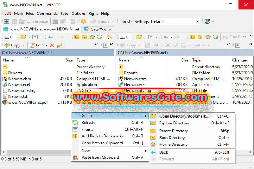Click the left panel Refresh icon
Viewport: 254px width, 169px height.
click(x=100, y=37)
